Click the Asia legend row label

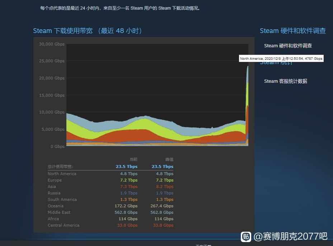tap(52, 187)
